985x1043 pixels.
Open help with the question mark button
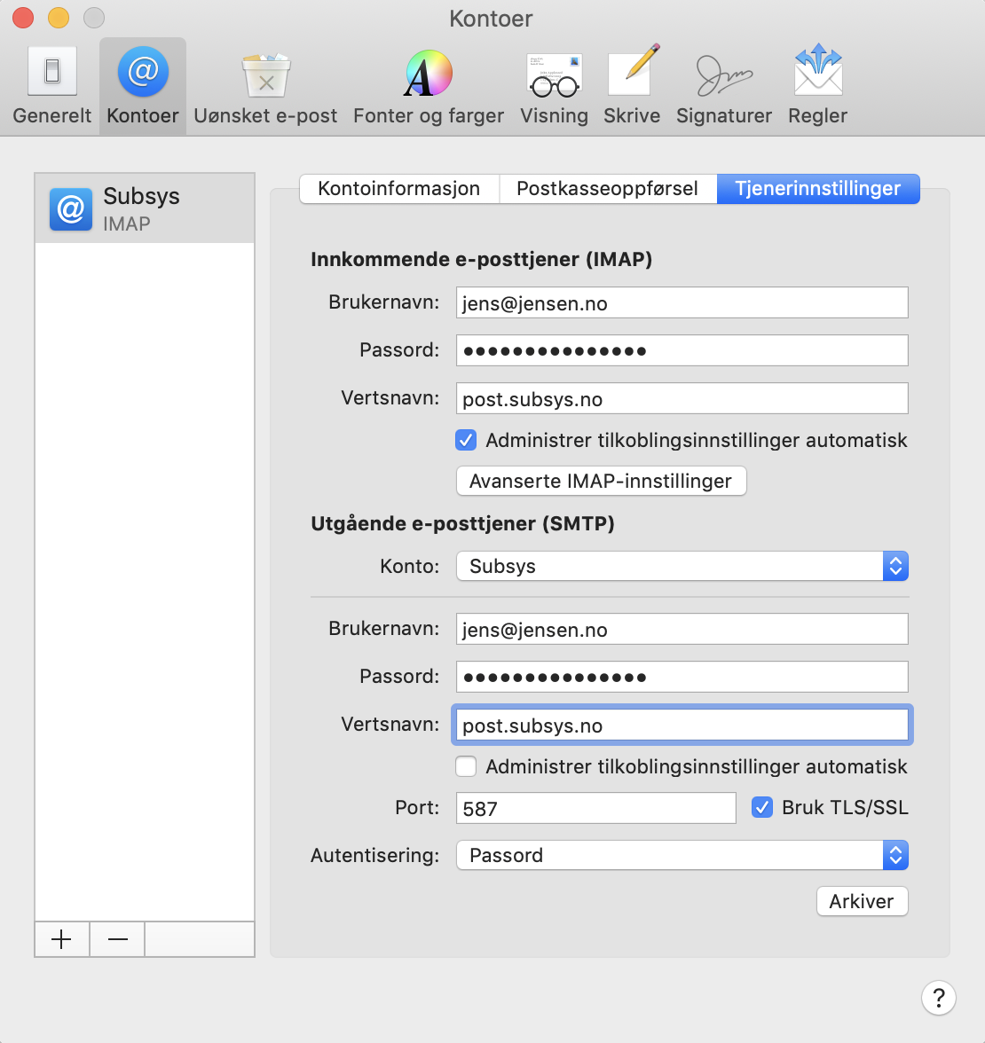click(x=939, y=998)
